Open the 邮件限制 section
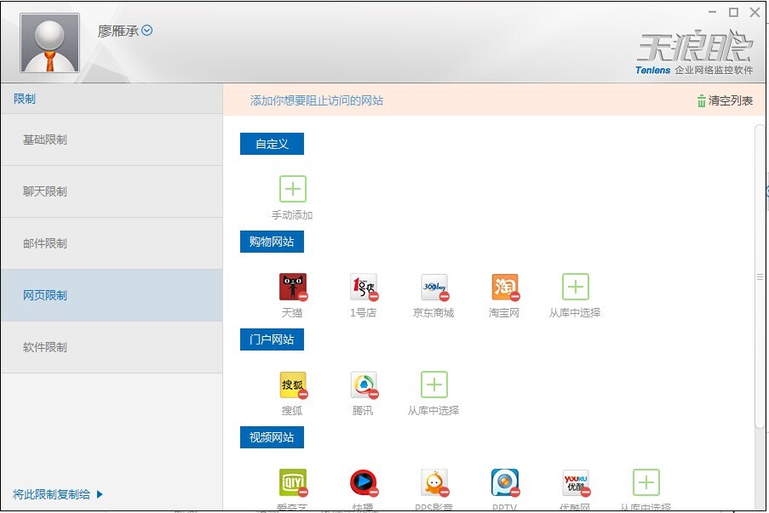The width and height of the screenshot is (769, 513). (112, 243)
